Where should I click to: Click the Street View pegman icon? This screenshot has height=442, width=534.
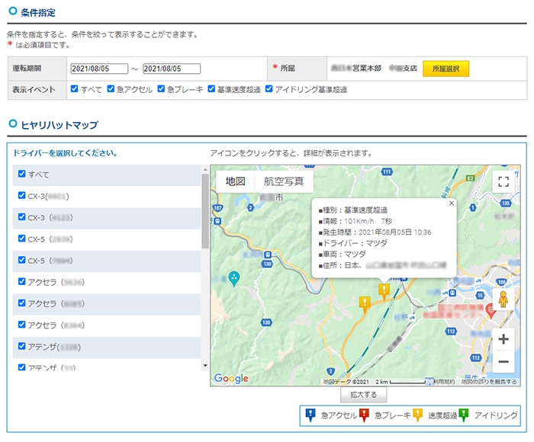[503, 299]
